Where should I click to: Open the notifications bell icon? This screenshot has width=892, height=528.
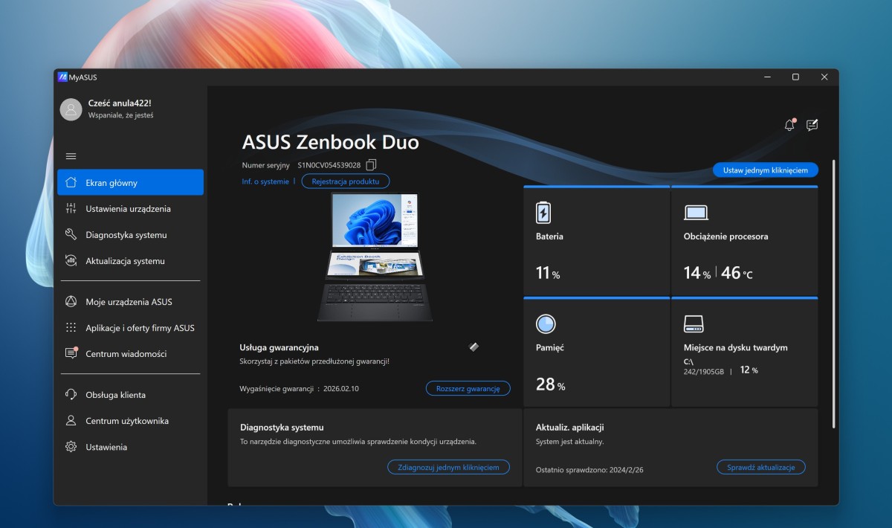[789, 125]
